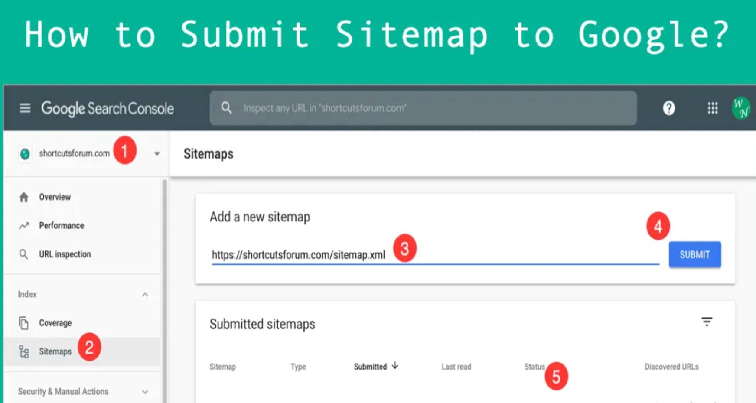Image resolution: width=756 pixels, height=403 pixels.
Task: Click the Submitted sitemaps heading
Action: tap(262, 324)
